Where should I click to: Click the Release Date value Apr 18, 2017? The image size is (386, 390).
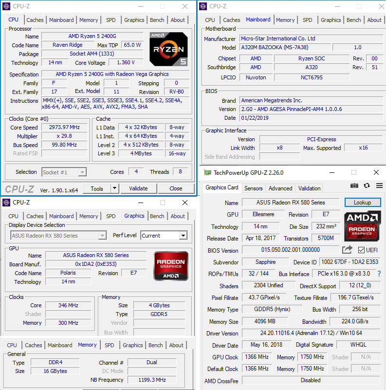[260, 238]
